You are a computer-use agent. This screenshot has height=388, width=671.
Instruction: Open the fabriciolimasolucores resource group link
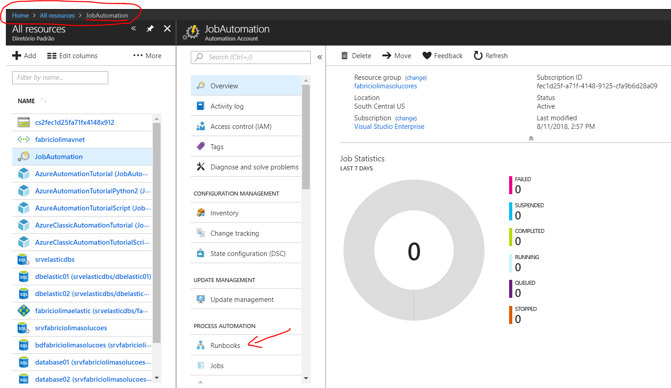386,86
